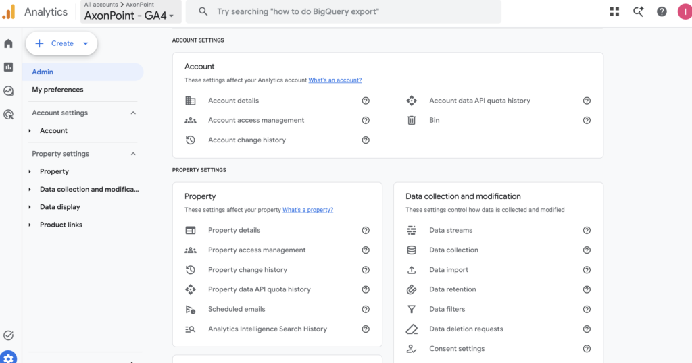Open Scheduled emails
Screen dimensions: 692x363
tap(237, 309)
